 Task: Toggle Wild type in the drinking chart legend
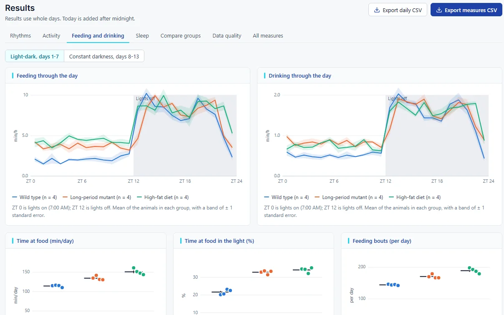coord(286,197)
